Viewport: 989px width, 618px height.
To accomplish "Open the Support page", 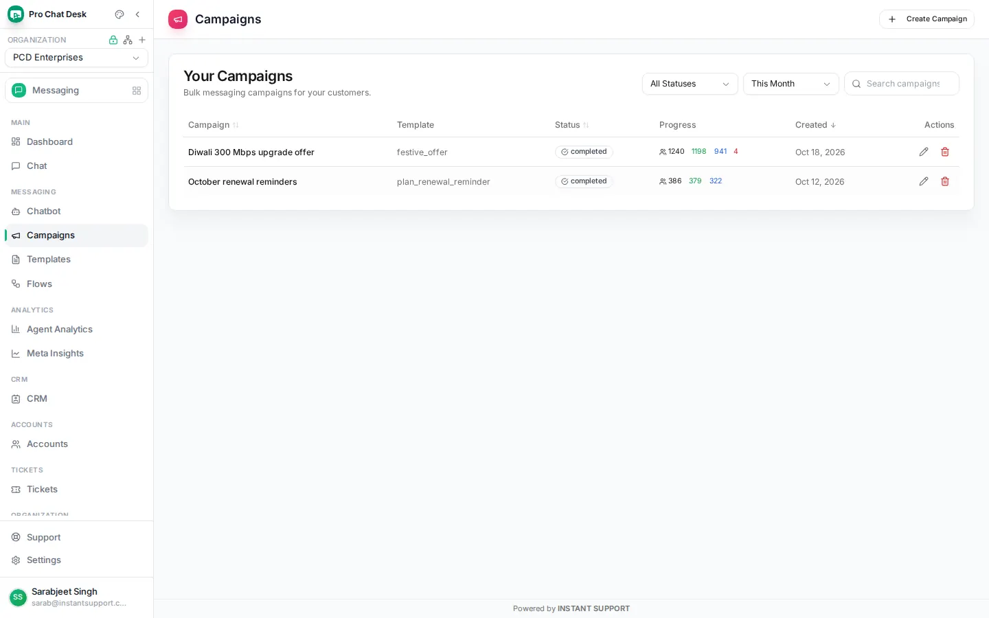I will click(x=76, y=538).
